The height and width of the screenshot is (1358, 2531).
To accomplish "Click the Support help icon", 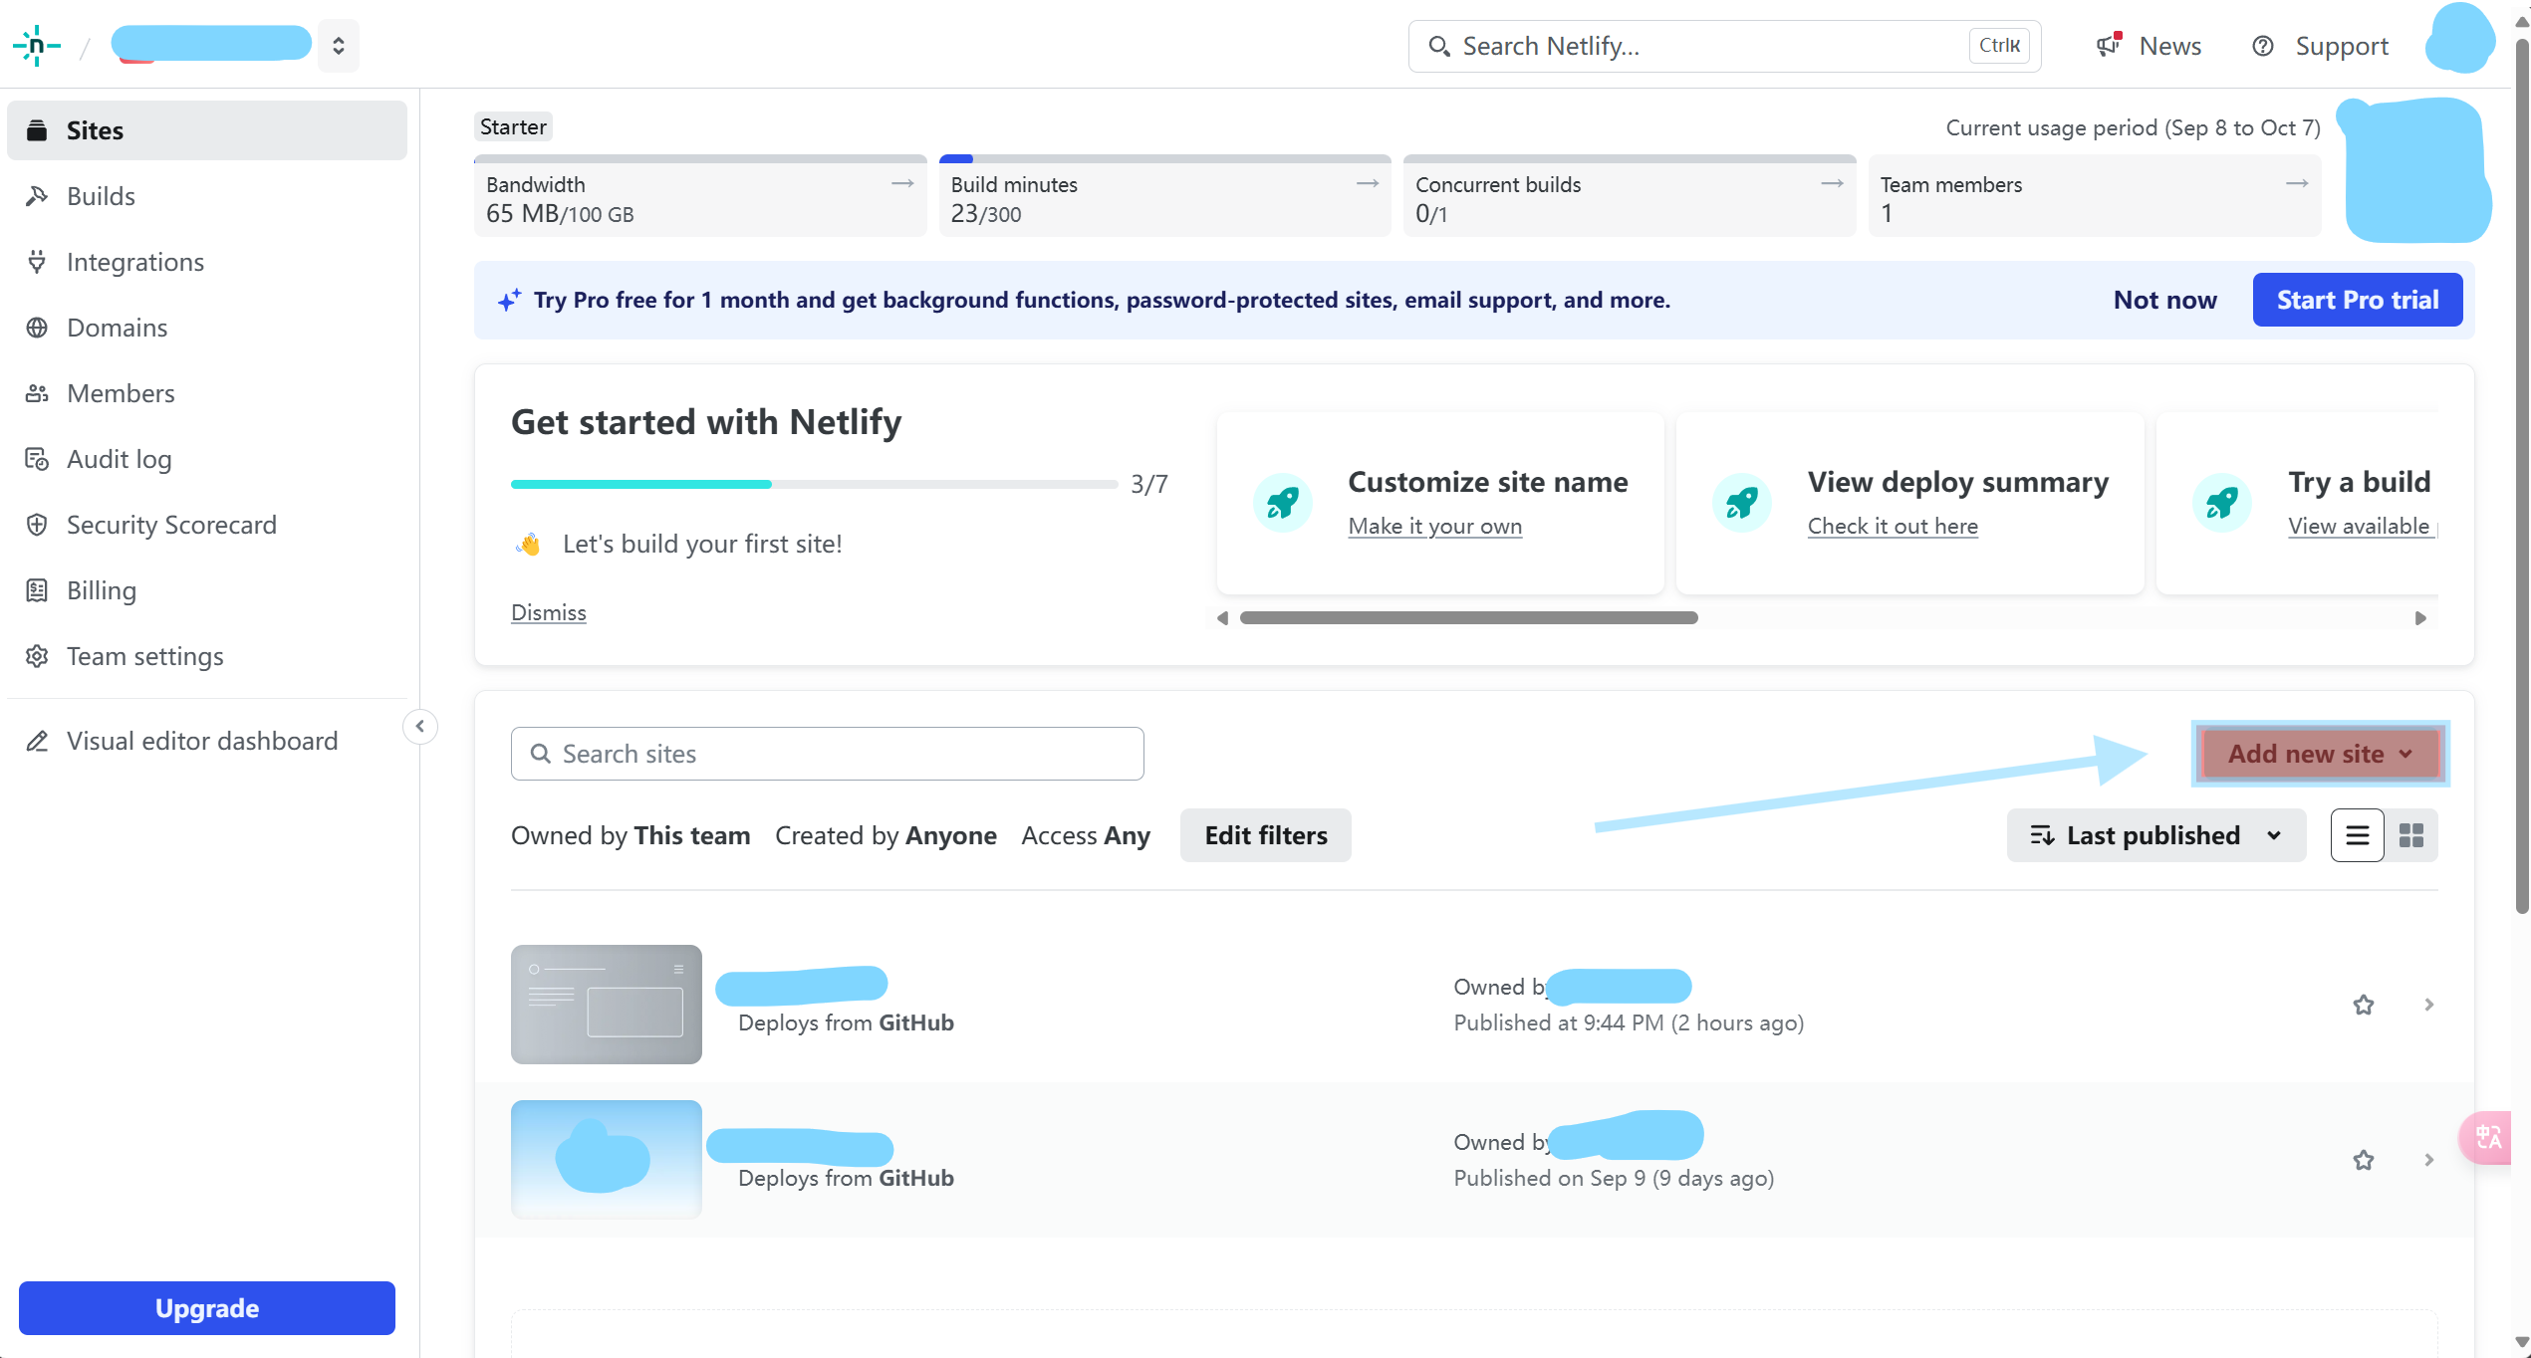I will [x=2263, y=46].
